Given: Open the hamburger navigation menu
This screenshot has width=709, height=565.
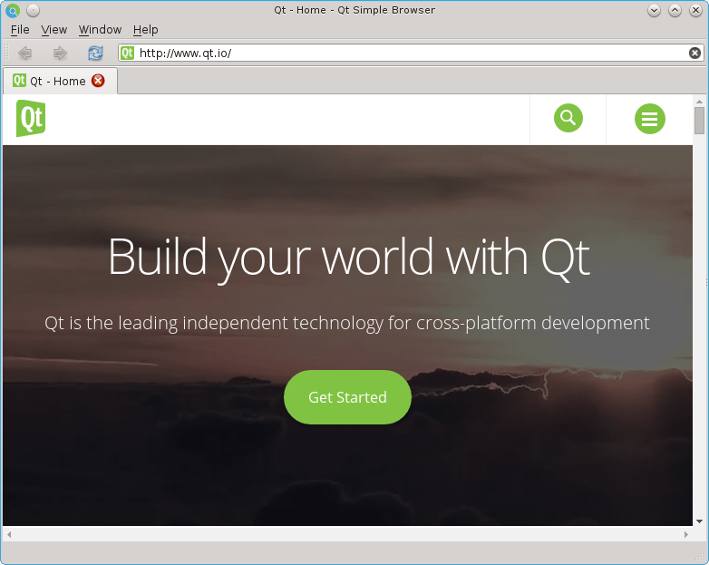Looking at the screenshot, I should click(649, 119).
